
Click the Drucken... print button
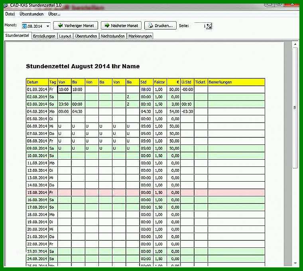pos(160,26)
